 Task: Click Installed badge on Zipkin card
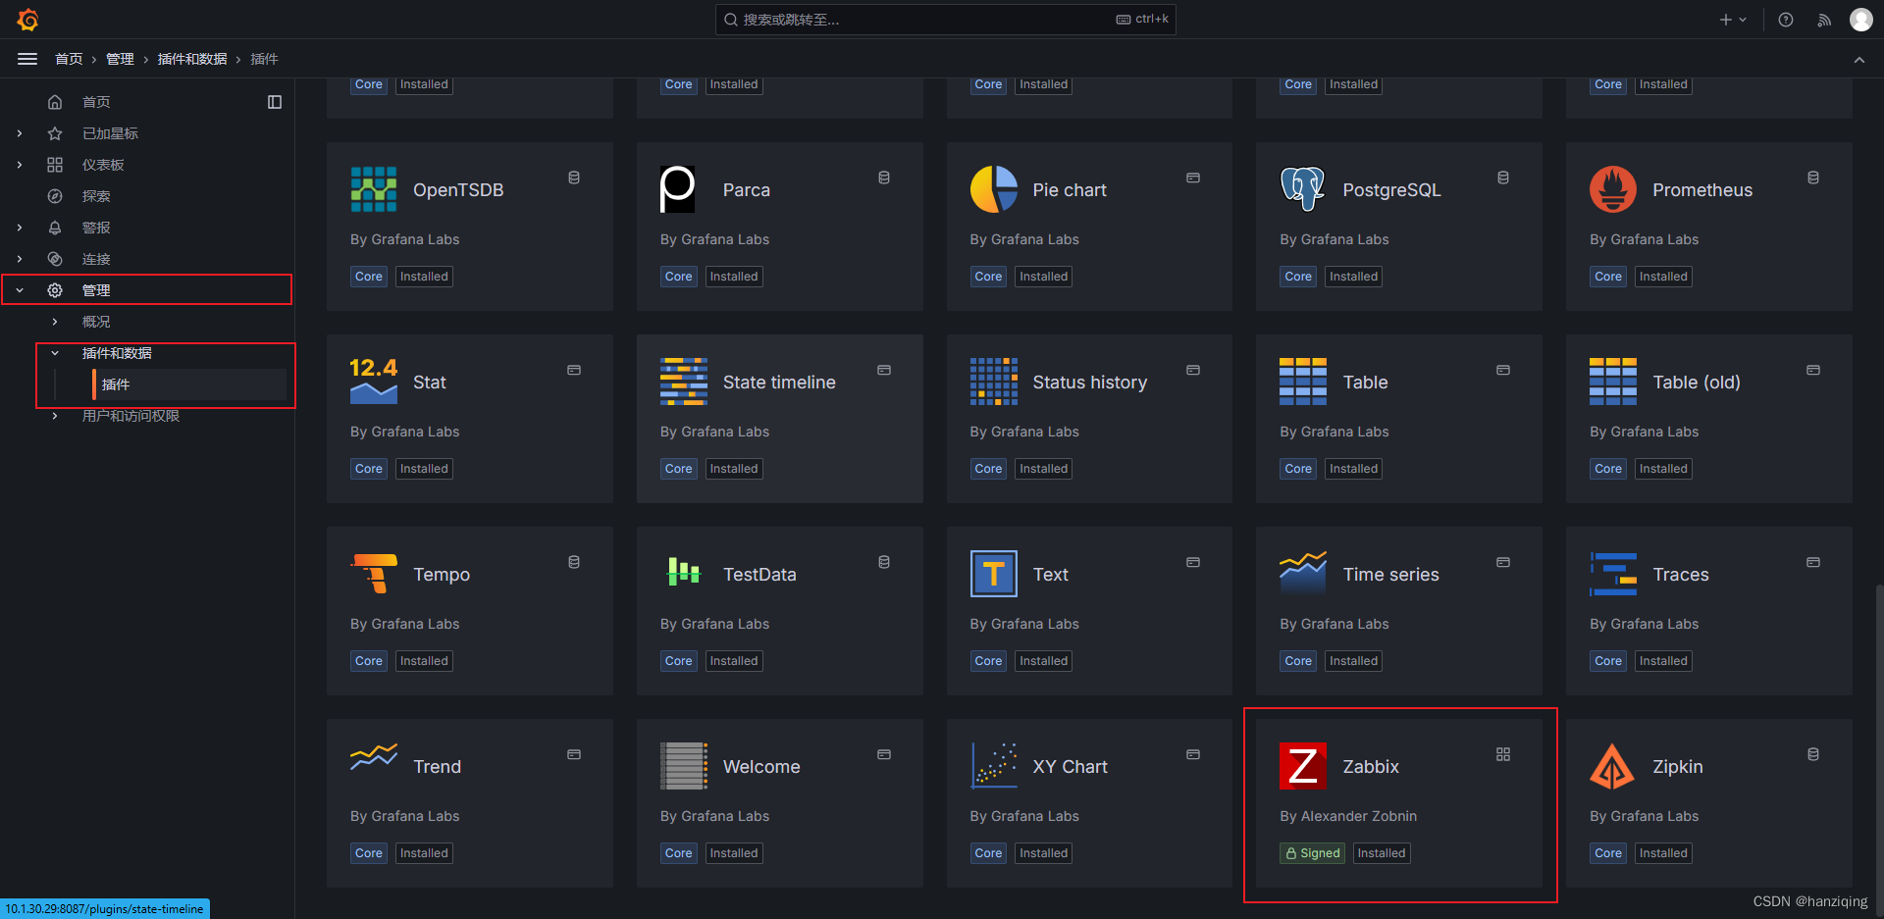[1663, 853]
